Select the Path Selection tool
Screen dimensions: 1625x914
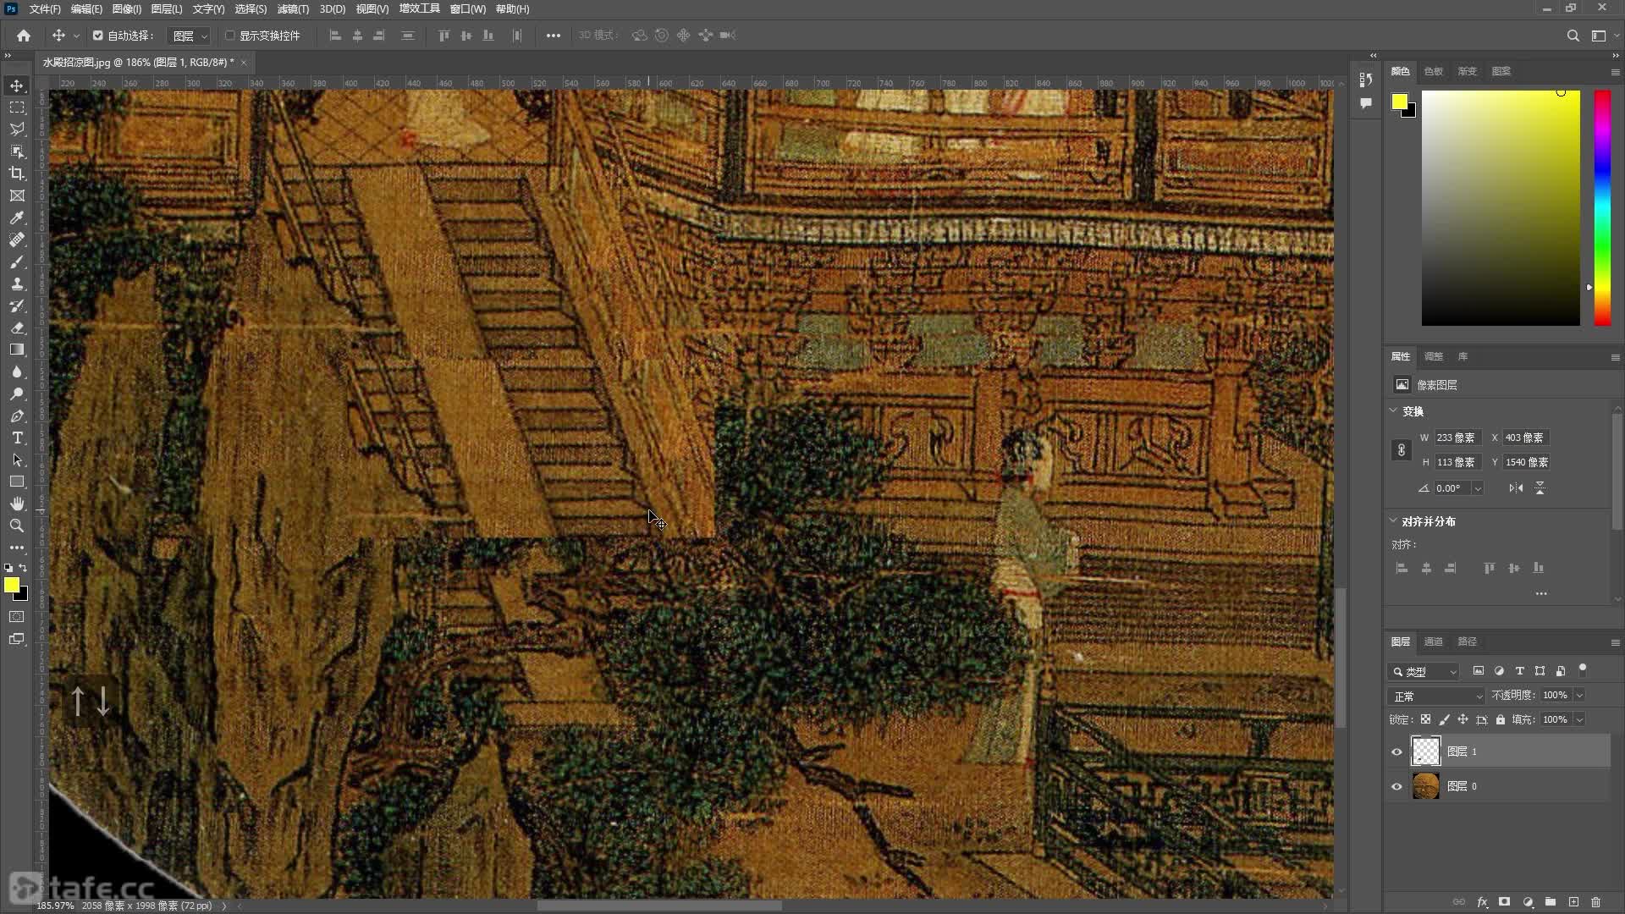(17, 460)
